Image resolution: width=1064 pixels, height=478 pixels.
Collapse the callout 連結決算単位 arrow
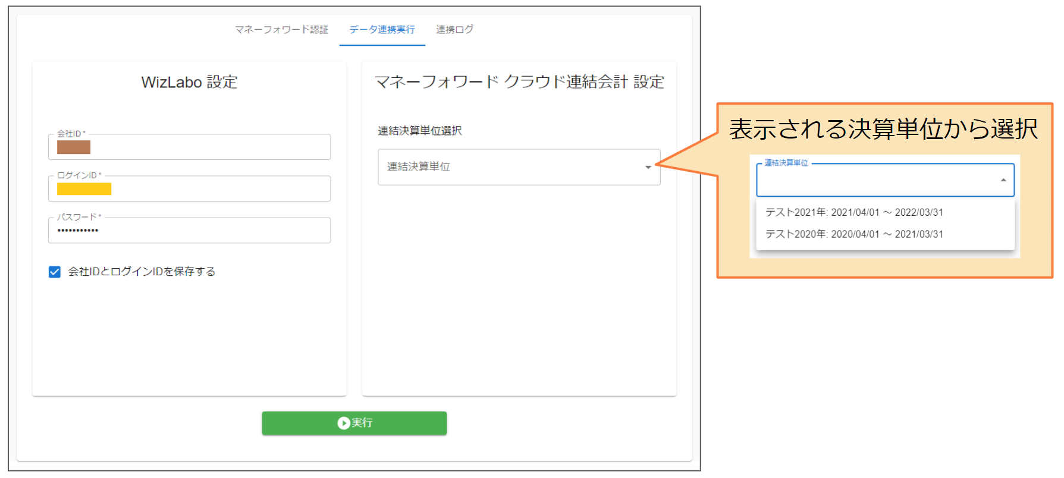pos(1003,180)
